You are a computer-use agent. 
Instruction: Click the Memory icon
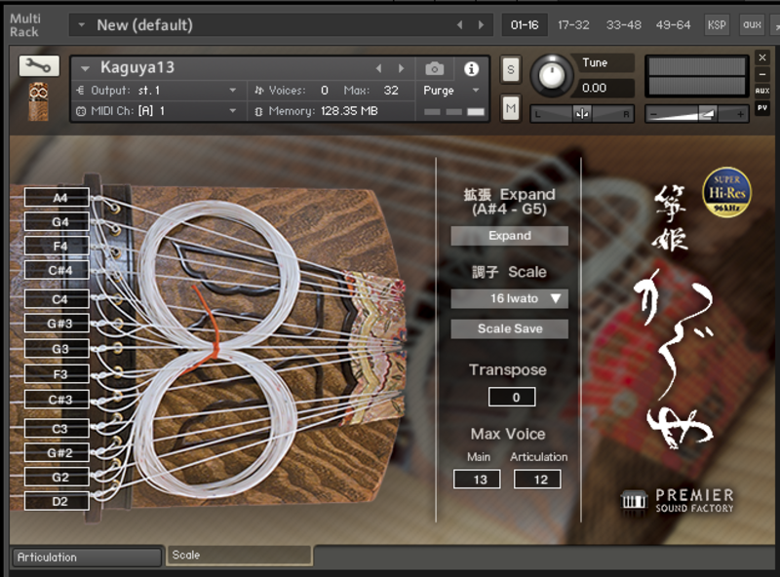click(258, 111)
